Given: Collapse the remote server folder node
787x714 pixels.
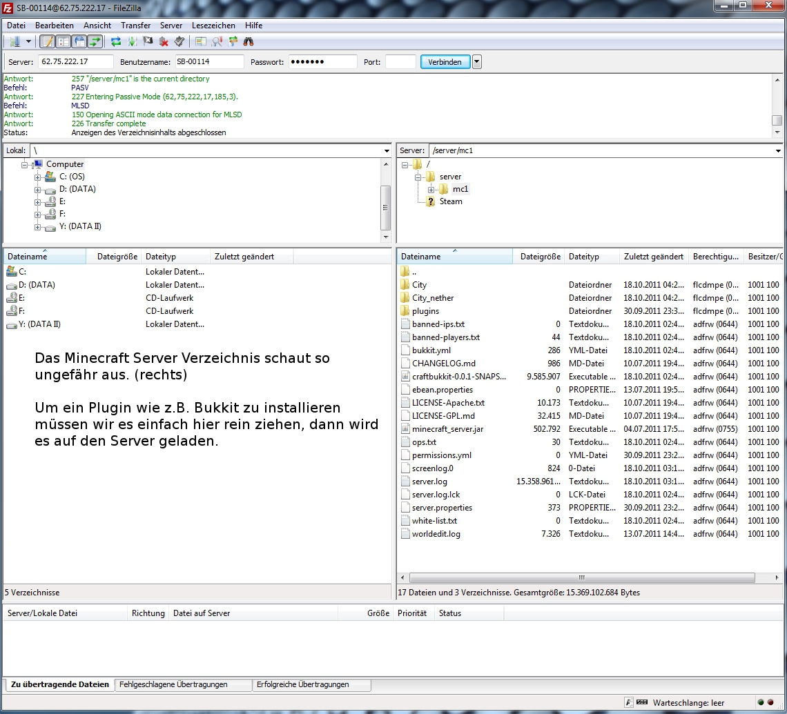Looking at the screenshot, I should point(418,177).
